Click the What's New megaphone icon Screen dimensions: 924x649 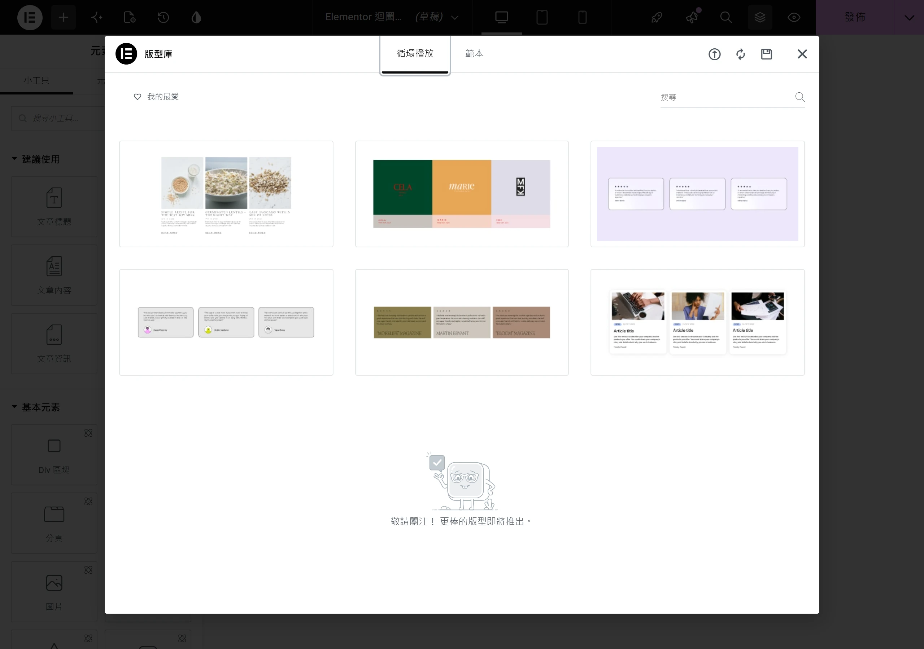point(692,17)
